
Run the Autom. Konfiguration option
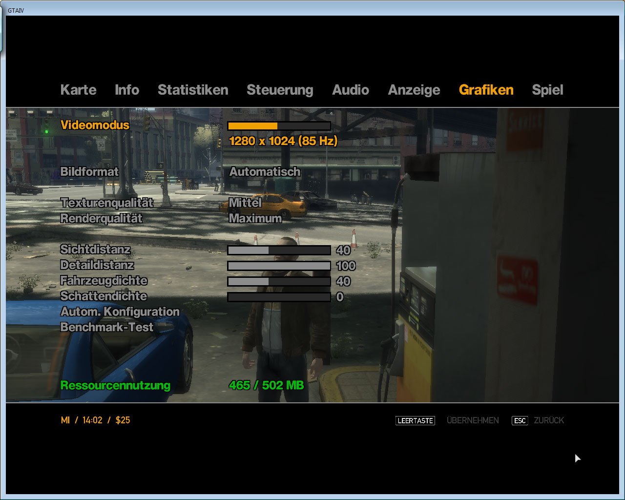120,312
